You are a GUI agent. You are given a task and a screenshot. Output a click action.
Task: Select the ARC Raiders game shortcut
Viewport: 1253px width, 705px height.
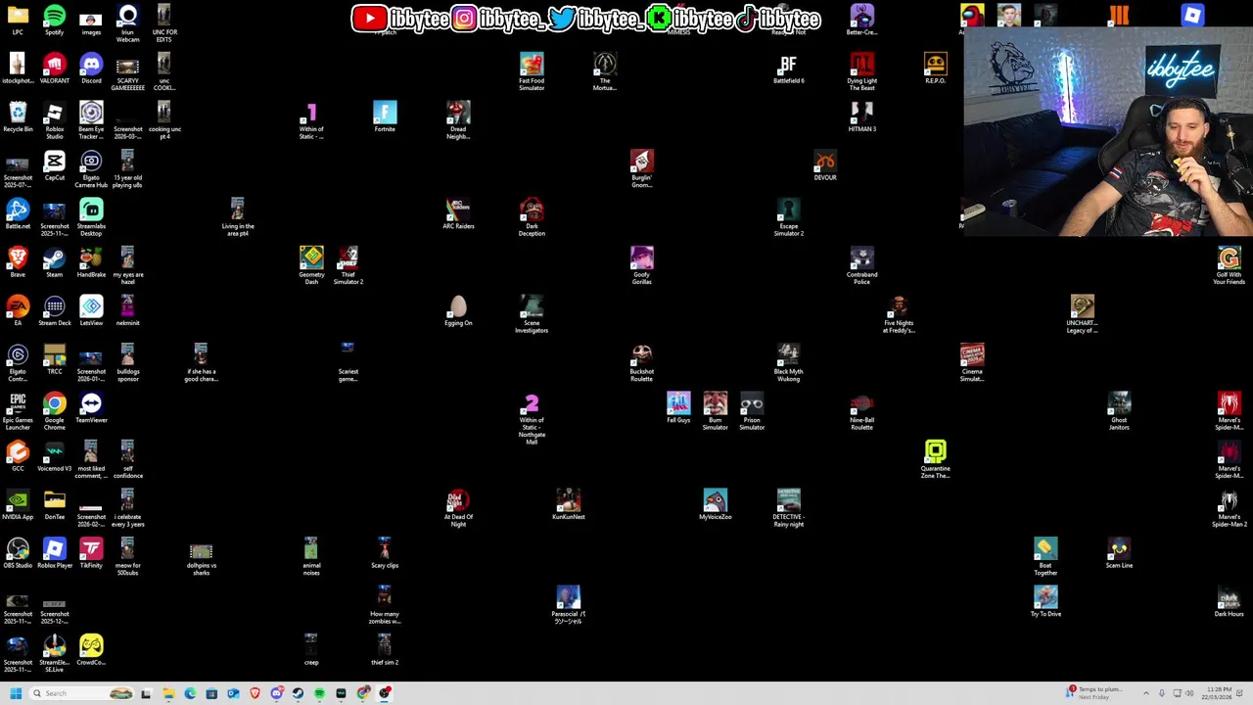[458, 214]
